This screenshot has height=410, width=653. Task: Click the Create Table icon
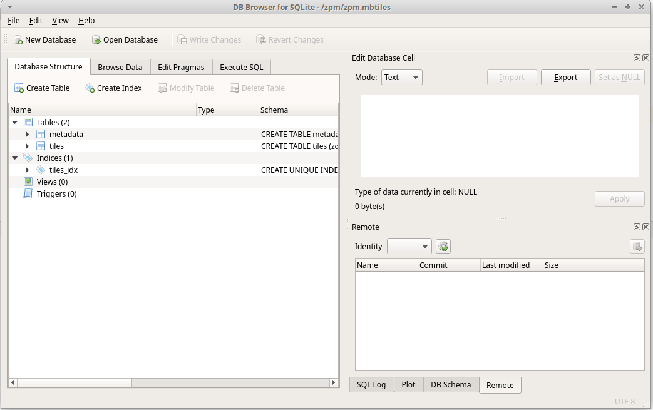click(19, 88)
